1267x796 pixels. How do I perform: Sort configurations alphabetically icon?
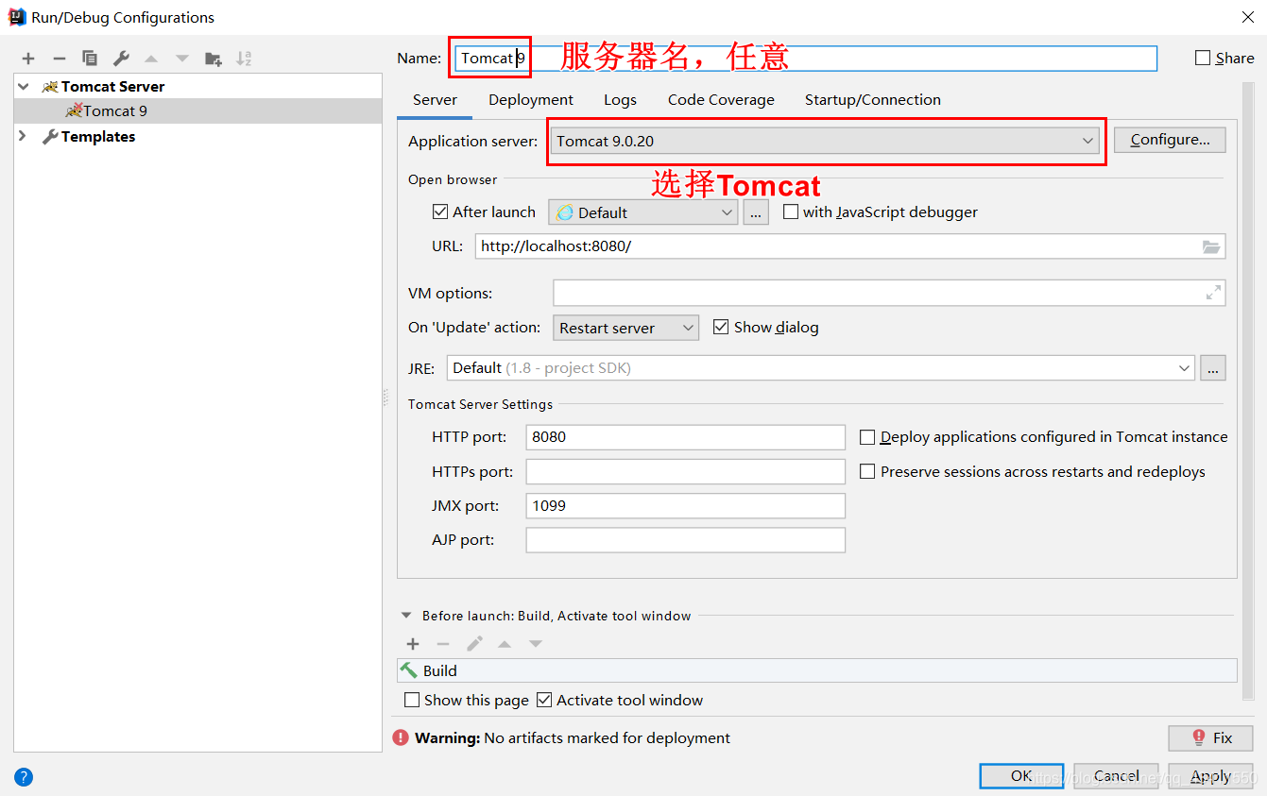pos(244,59)
